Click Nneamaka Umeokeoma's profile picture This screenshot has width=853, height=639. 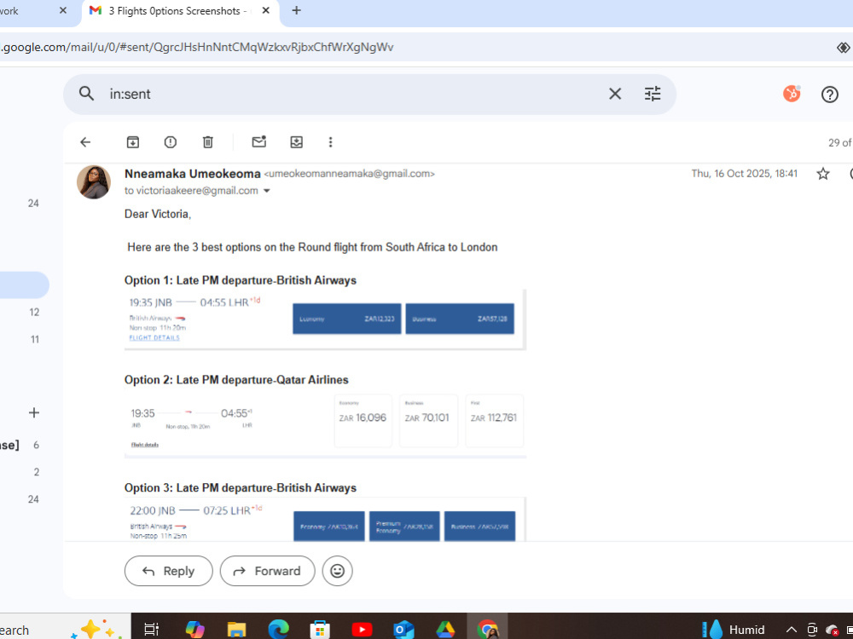click(94, 182)
